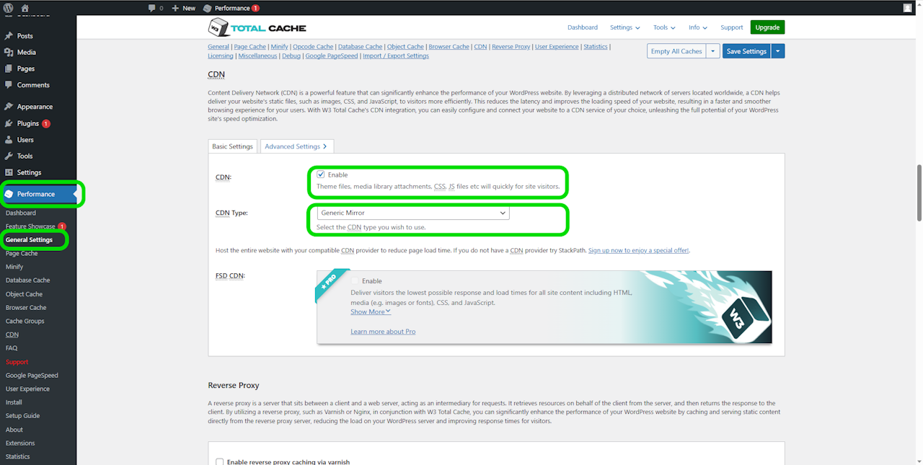Open Comments in the sidebar
The width and height of the screenshot is (923, 465).
tap(33, 85)
